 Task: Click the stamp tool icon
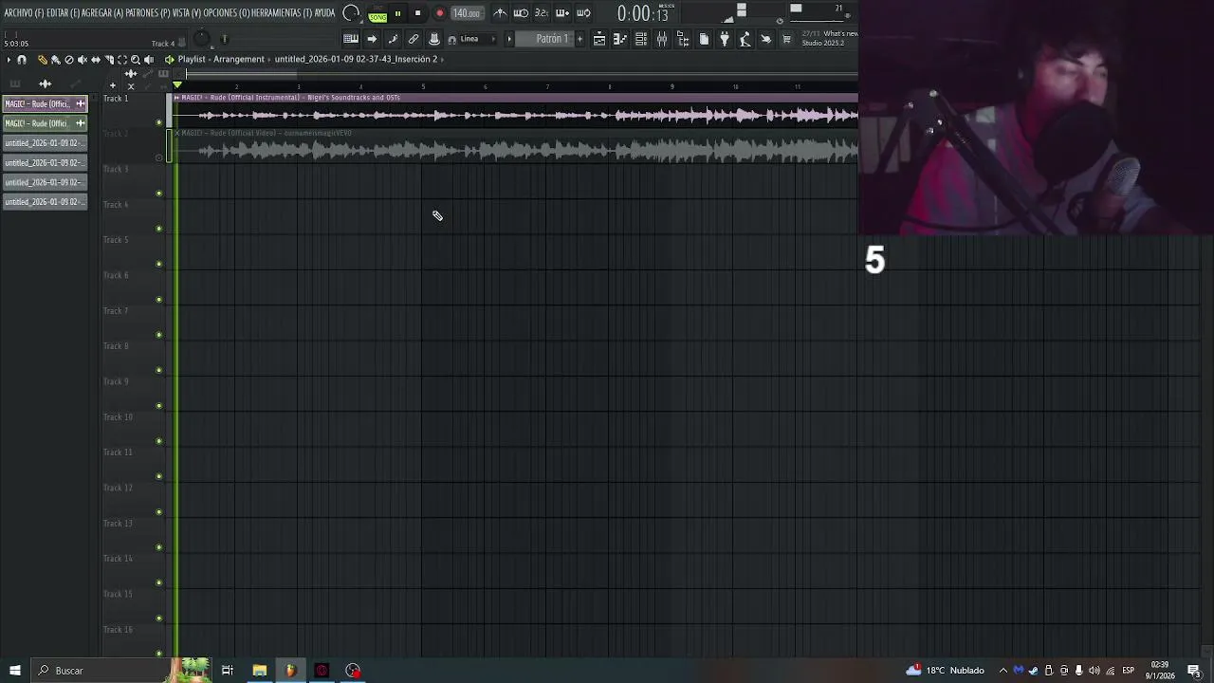pos(434,39)
